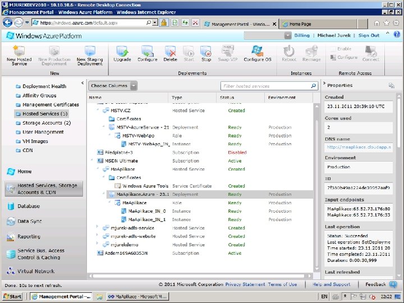This screenshot has height=303, width=404.
Task: Expand the mjurek-adfs-service node
Action: pos(98,227)
